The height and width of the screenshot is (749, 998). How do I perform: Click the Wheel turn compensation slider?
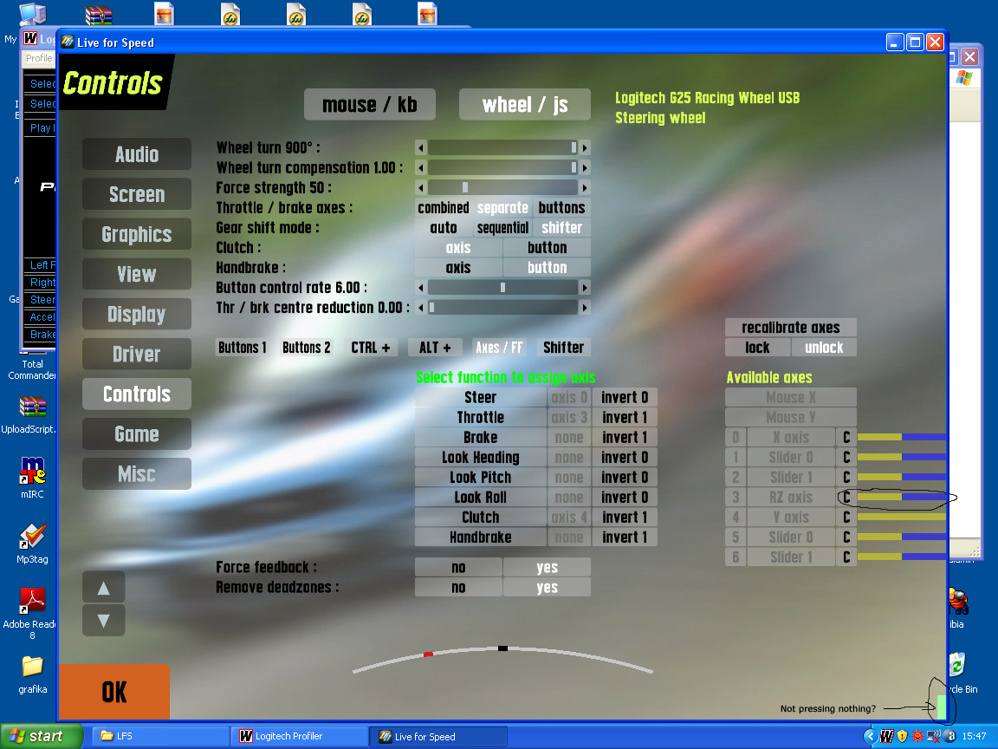[x=502, y=167]
